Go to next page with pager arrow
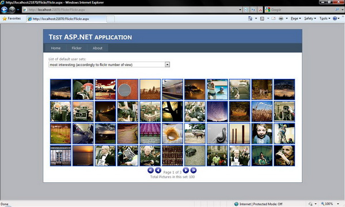This screenshot has width=345, height=207. point(186,170)
